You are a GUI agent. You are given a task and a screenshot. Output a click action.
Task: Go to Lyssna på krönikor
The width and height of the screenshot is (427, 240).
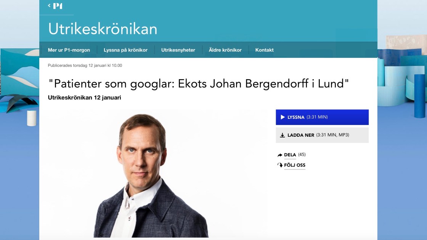point(125,50)
